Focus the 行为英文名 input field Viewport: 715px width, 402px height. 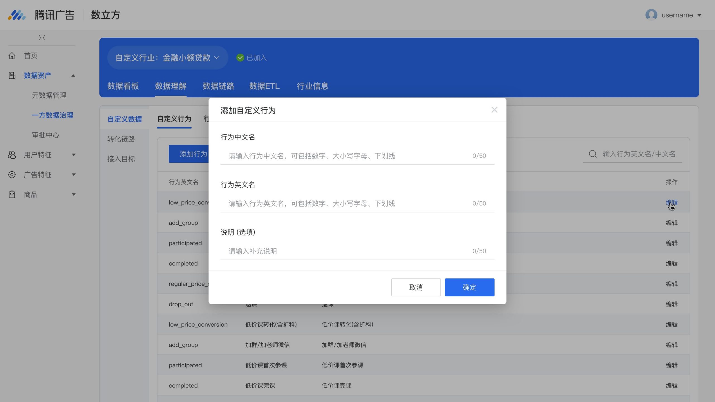point(357,204)
